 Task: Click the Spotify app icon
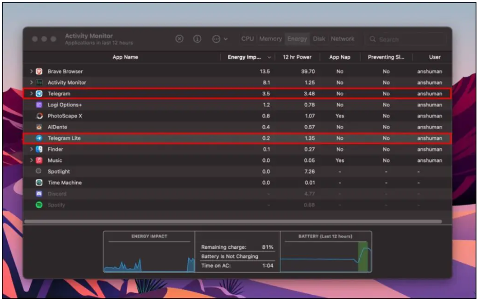pyautogui.click(x=39, y=205)
